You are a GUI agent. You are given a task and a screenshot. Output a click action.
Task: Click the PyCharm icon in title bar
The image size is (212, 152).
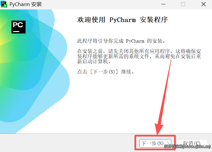tap(4, 4)
